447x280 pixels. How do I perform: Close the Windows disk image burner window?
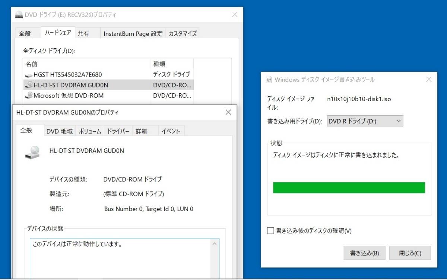click(x=429, y=80)
